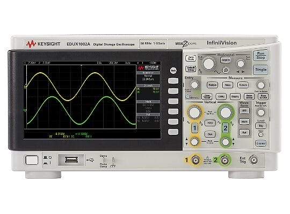Click the front USB host port
Viewport: 290px width, 214px height.
pos(71,159)
